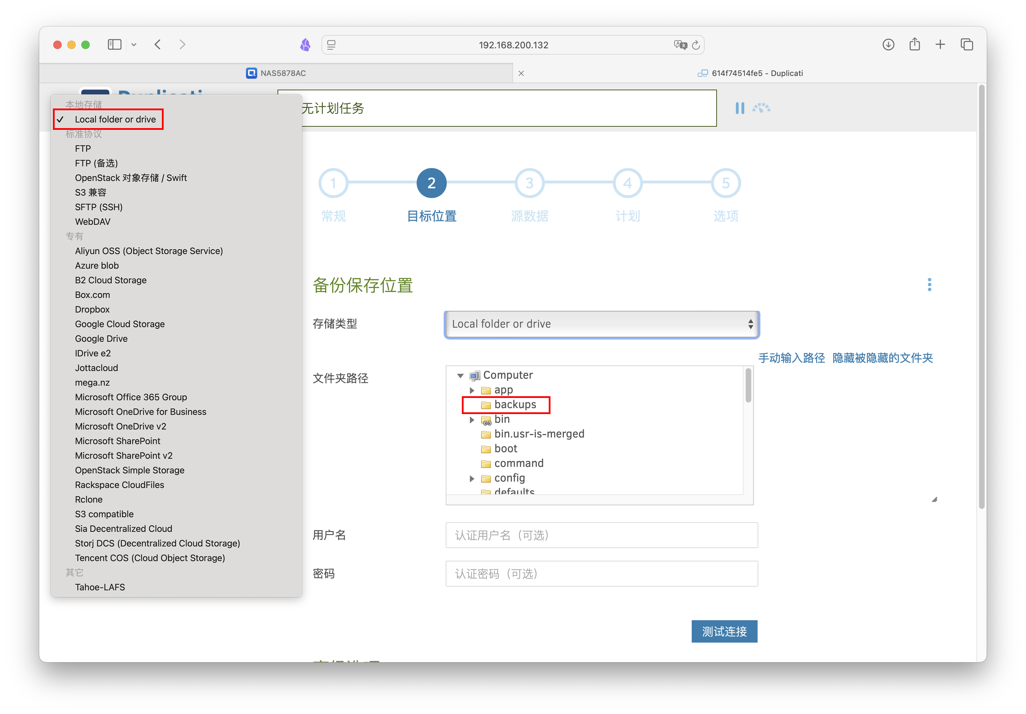Click the app folder icon

point(486,391)
